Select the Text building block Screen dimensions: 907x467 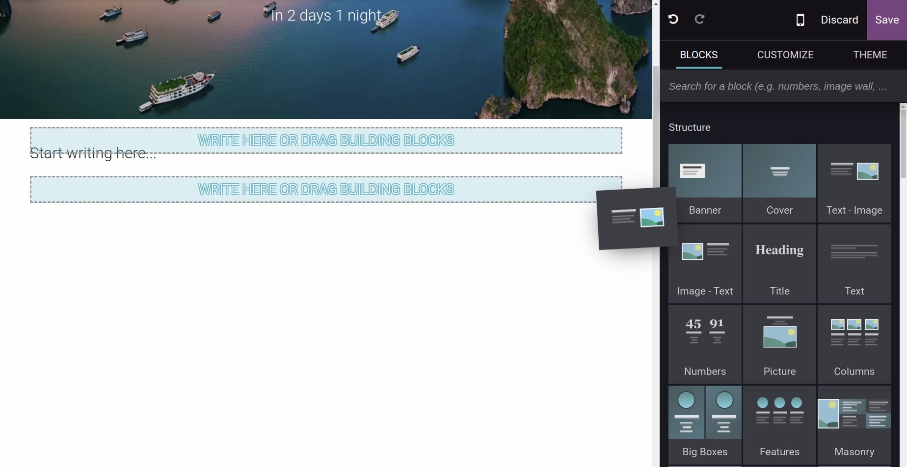coord(854,264)
